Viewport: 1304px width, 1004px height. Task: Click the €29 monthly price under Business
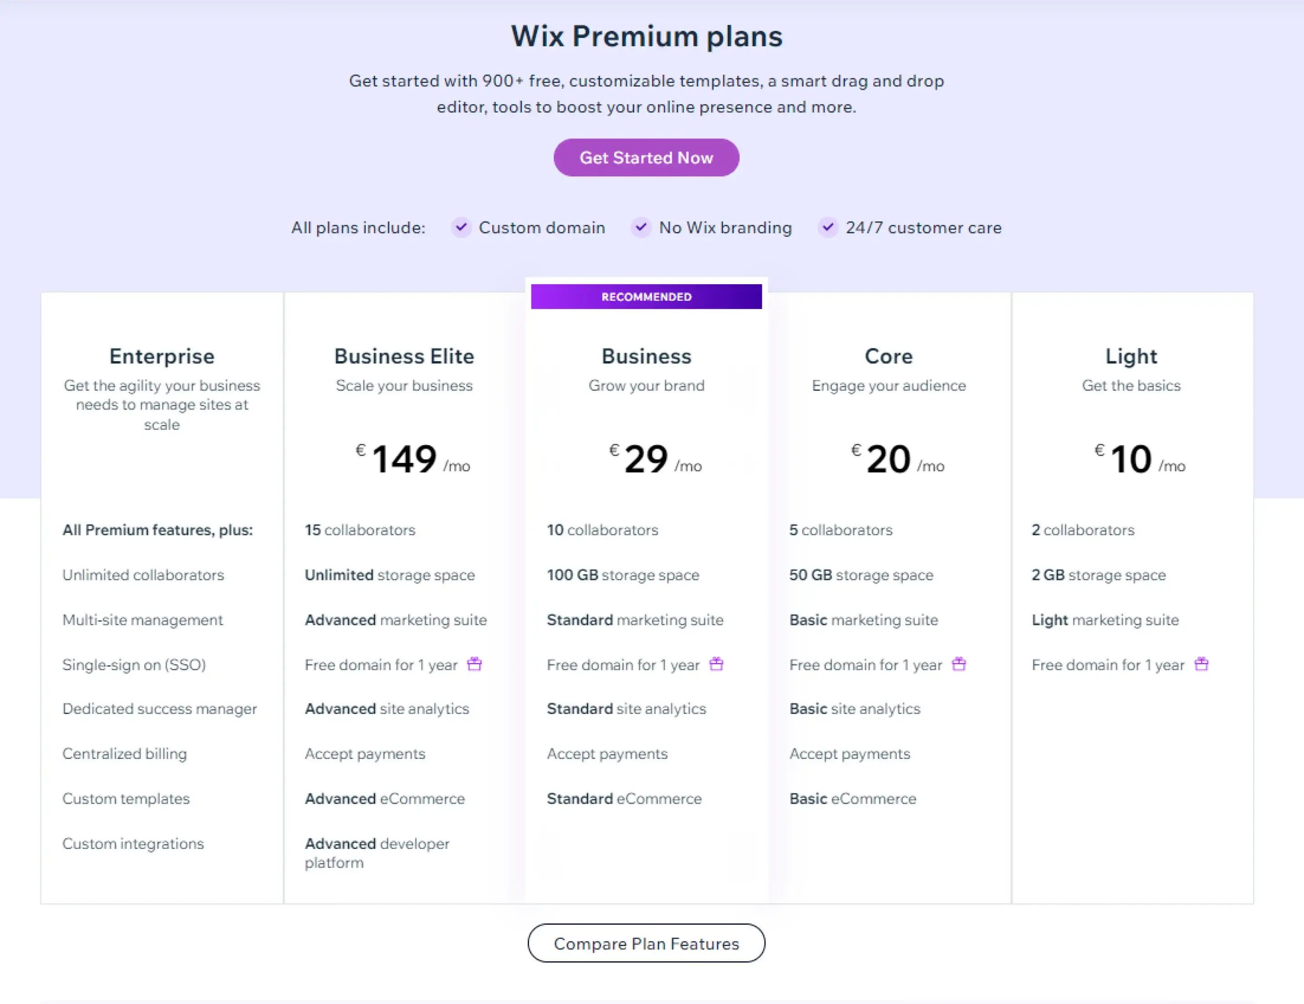[x=646, y=459]
